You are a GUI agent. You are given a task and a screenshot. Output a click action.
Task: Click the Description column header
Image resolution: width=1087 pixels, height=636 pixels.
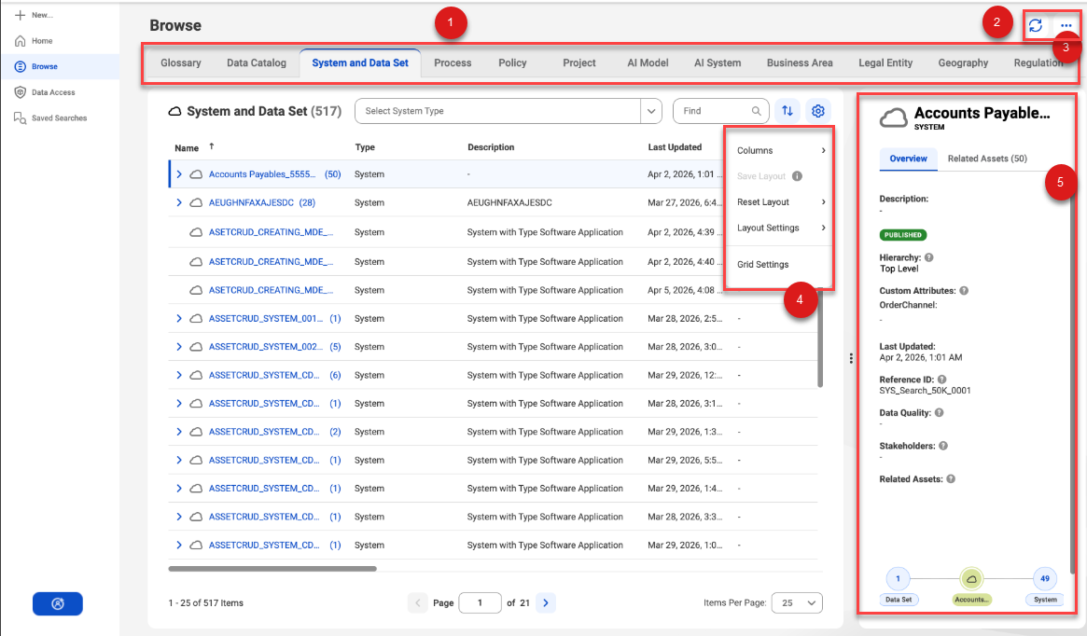tap(491, 146)
